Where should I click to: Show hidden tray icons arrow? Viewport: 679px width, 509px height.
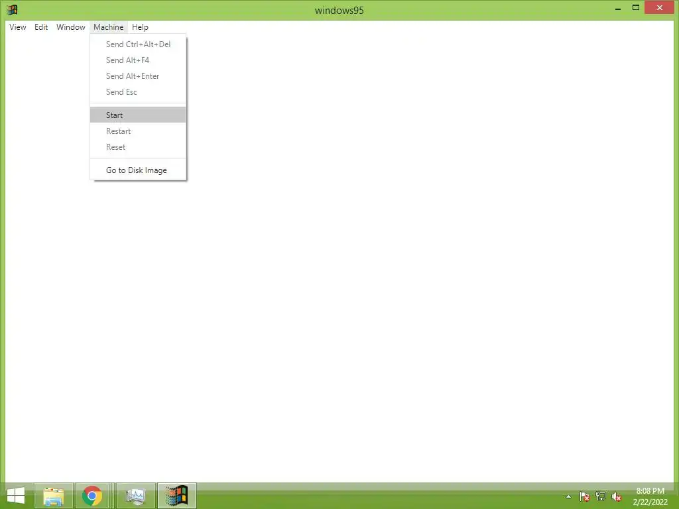(x=568, y=496)
